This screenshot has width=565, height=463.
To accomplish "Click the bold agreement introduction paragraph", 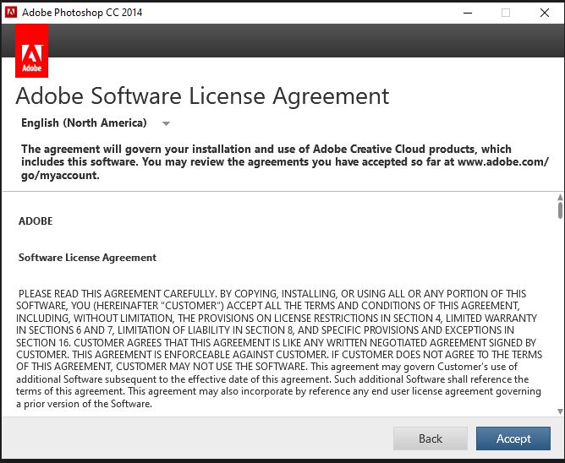I will pyautogui.click(x=279, y=162).
